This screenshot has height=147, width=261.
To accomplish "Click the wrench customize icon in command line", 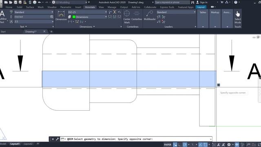I will click(57, 139).
